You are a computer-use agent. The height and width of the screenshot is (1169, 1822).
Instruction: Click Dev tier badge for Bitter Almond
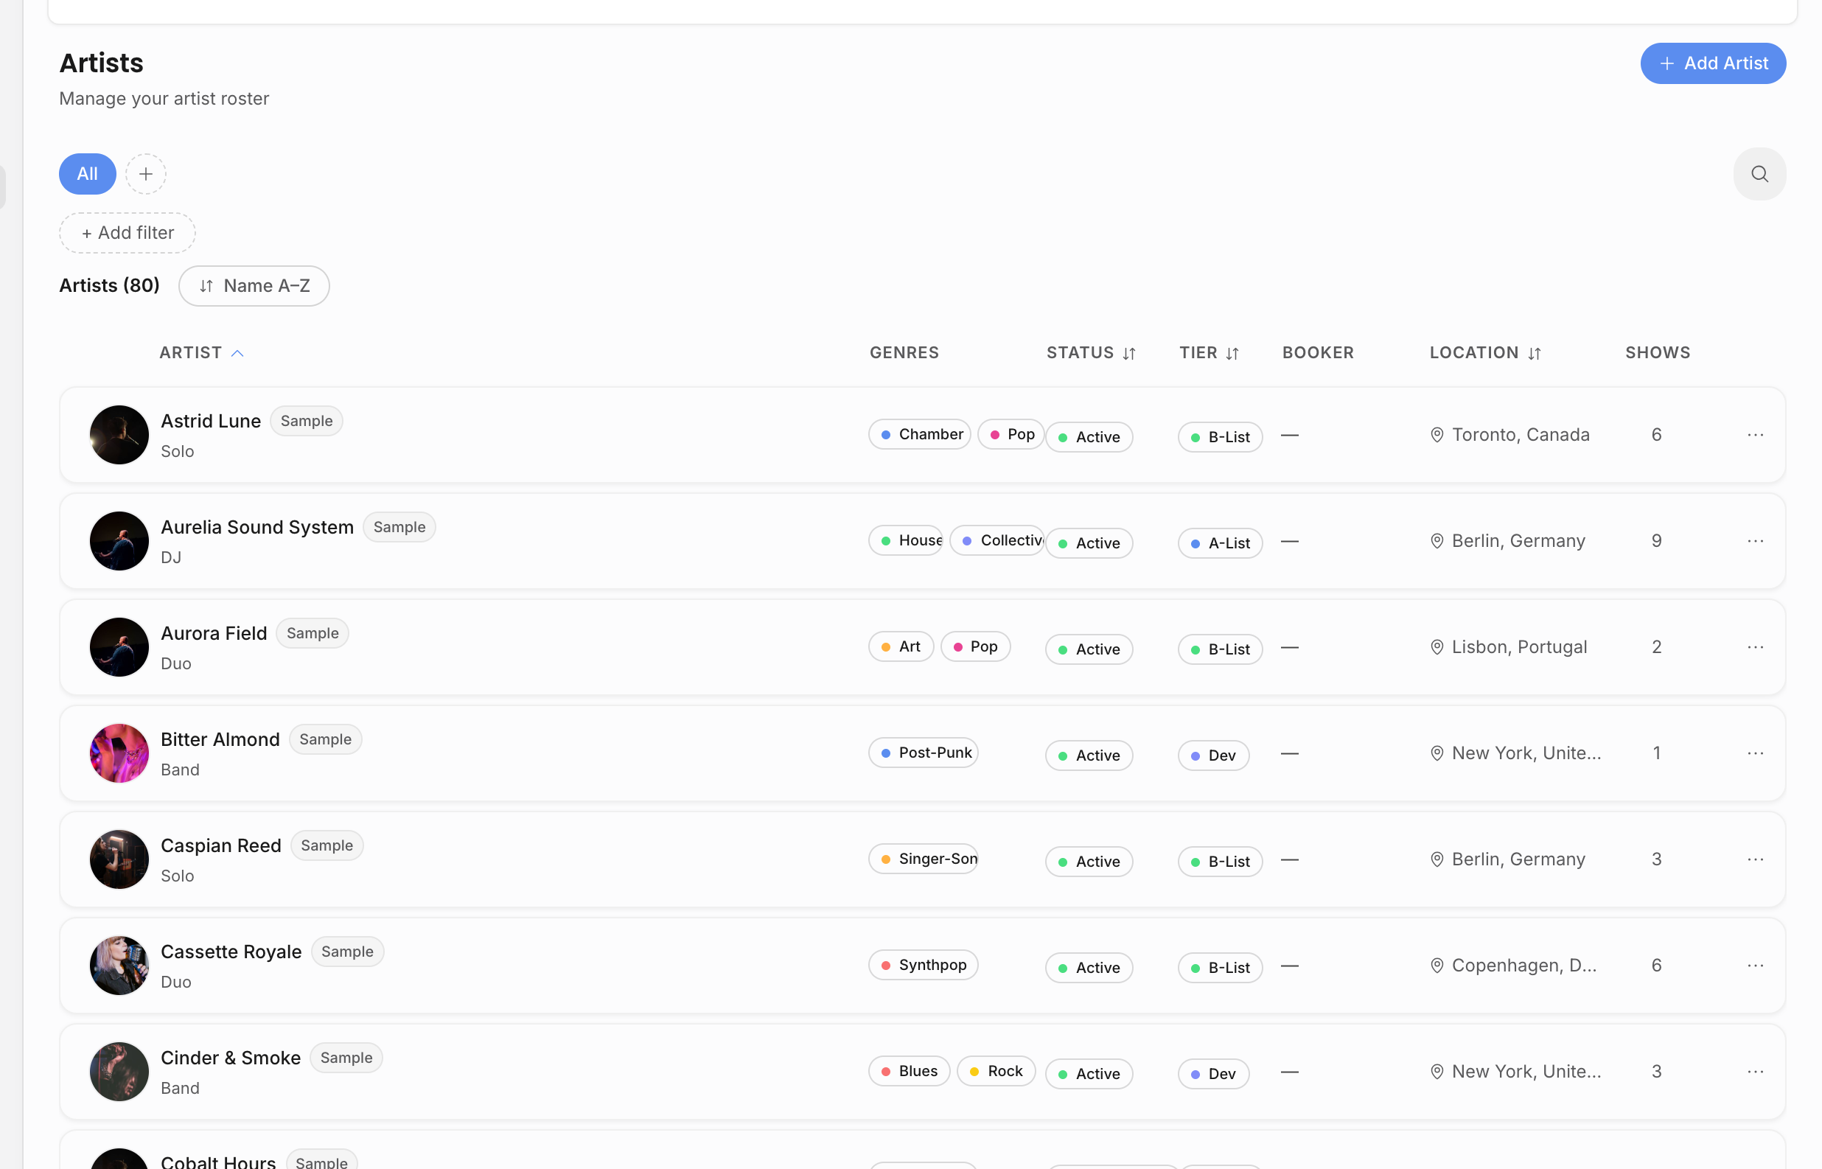point(1213,757)
